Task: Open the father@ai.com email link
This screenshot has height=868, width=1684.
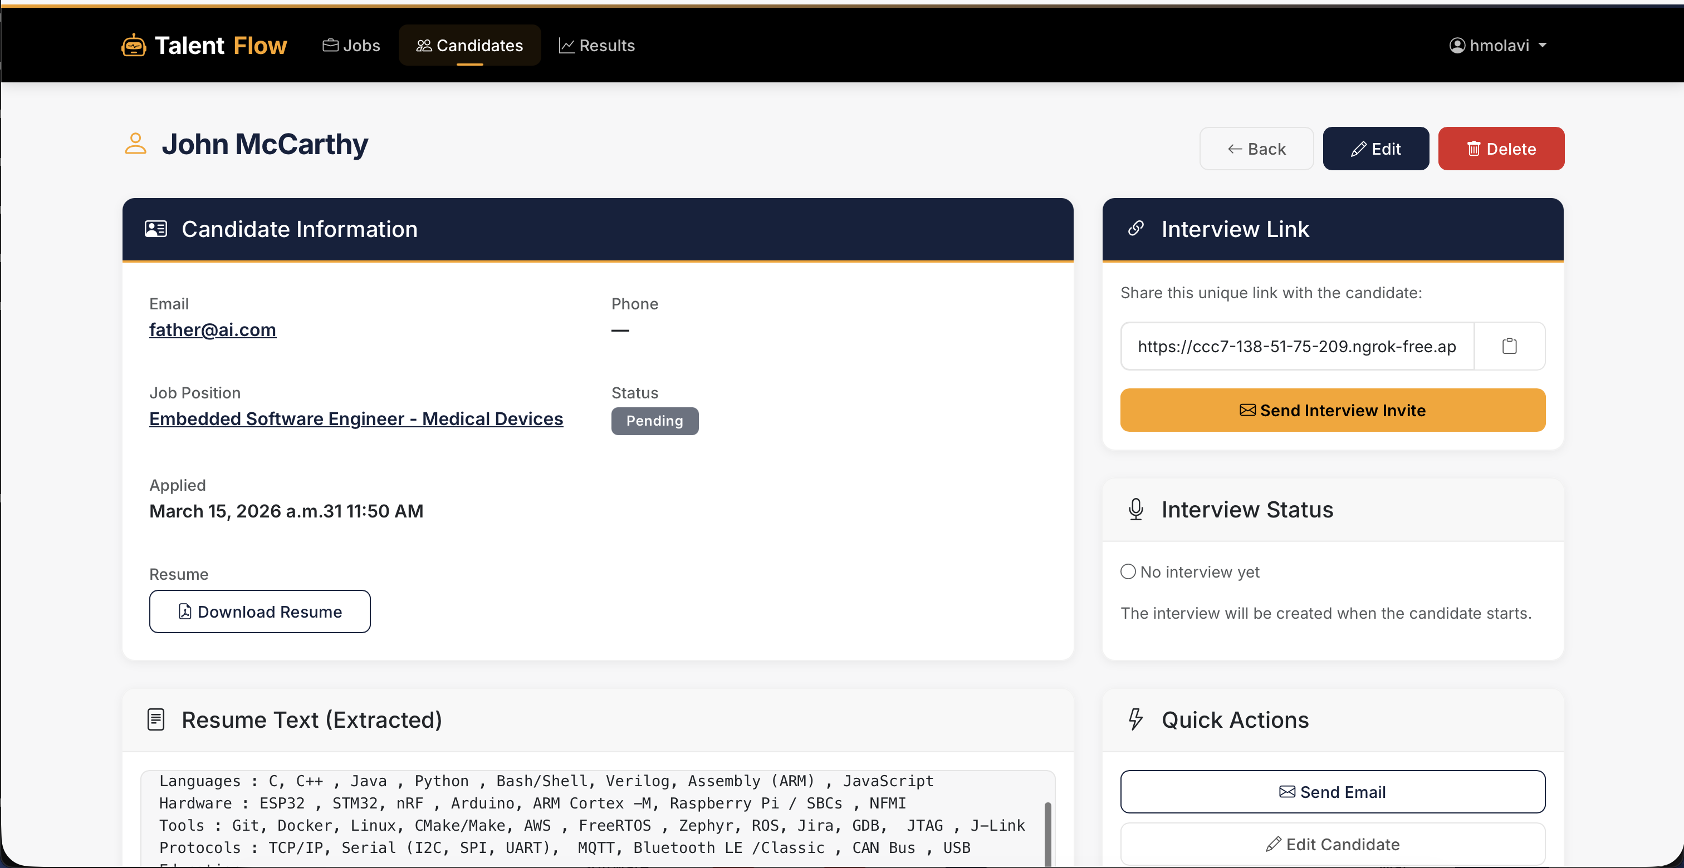Action: point(213,330)
